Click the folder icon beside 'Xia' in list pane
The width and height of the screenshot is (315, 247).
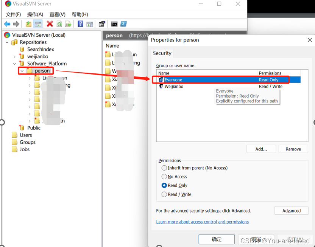[108, 79]
